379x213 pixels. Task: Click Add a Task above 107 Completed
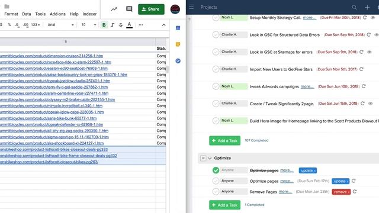(x=225, y=141)
